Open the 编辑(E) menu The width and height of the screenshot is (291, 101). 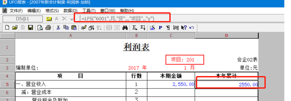pos(34,11)
